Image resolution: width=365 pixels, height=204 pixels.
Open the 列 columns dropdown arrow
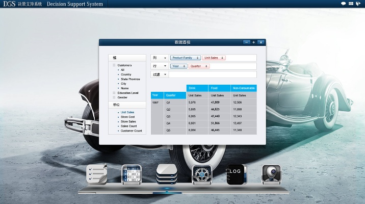(x=165, y=58)
